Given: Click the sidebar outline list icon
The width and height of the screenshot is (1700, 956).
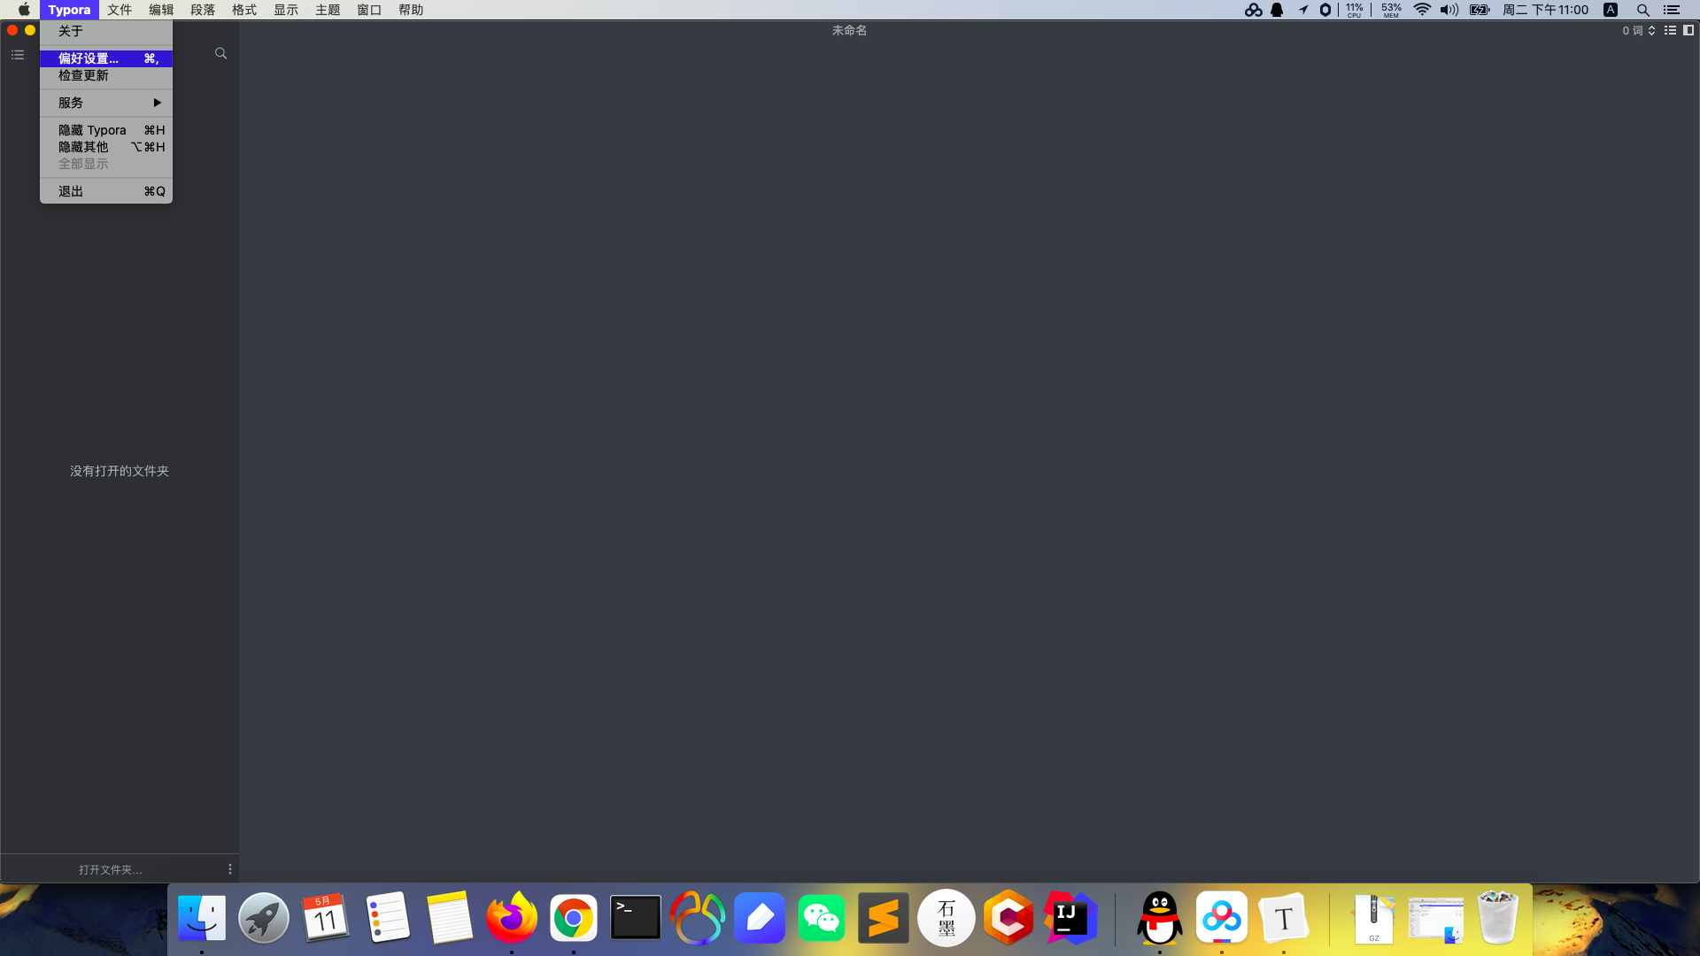Looking at the screenshot, I should click(x=18, y=55).
